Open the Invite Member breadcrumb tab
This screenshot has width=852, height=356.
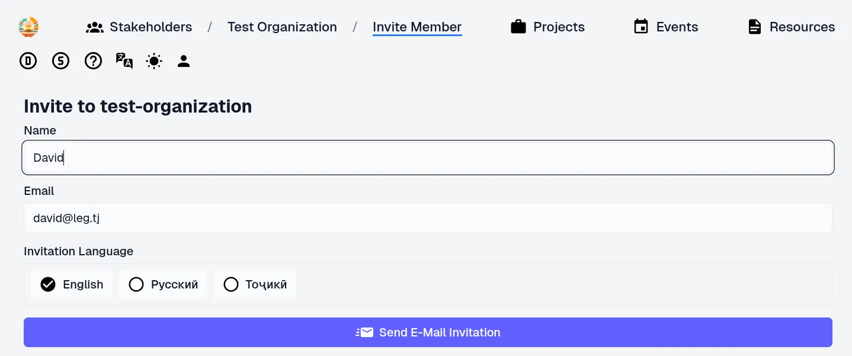point(417,27)
